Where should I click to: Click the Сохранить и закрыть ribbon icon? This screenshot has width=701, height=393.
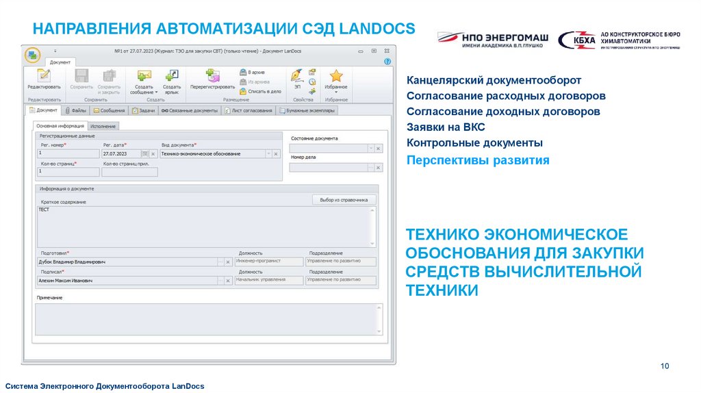pyautogui.click(x=109, y=76)
